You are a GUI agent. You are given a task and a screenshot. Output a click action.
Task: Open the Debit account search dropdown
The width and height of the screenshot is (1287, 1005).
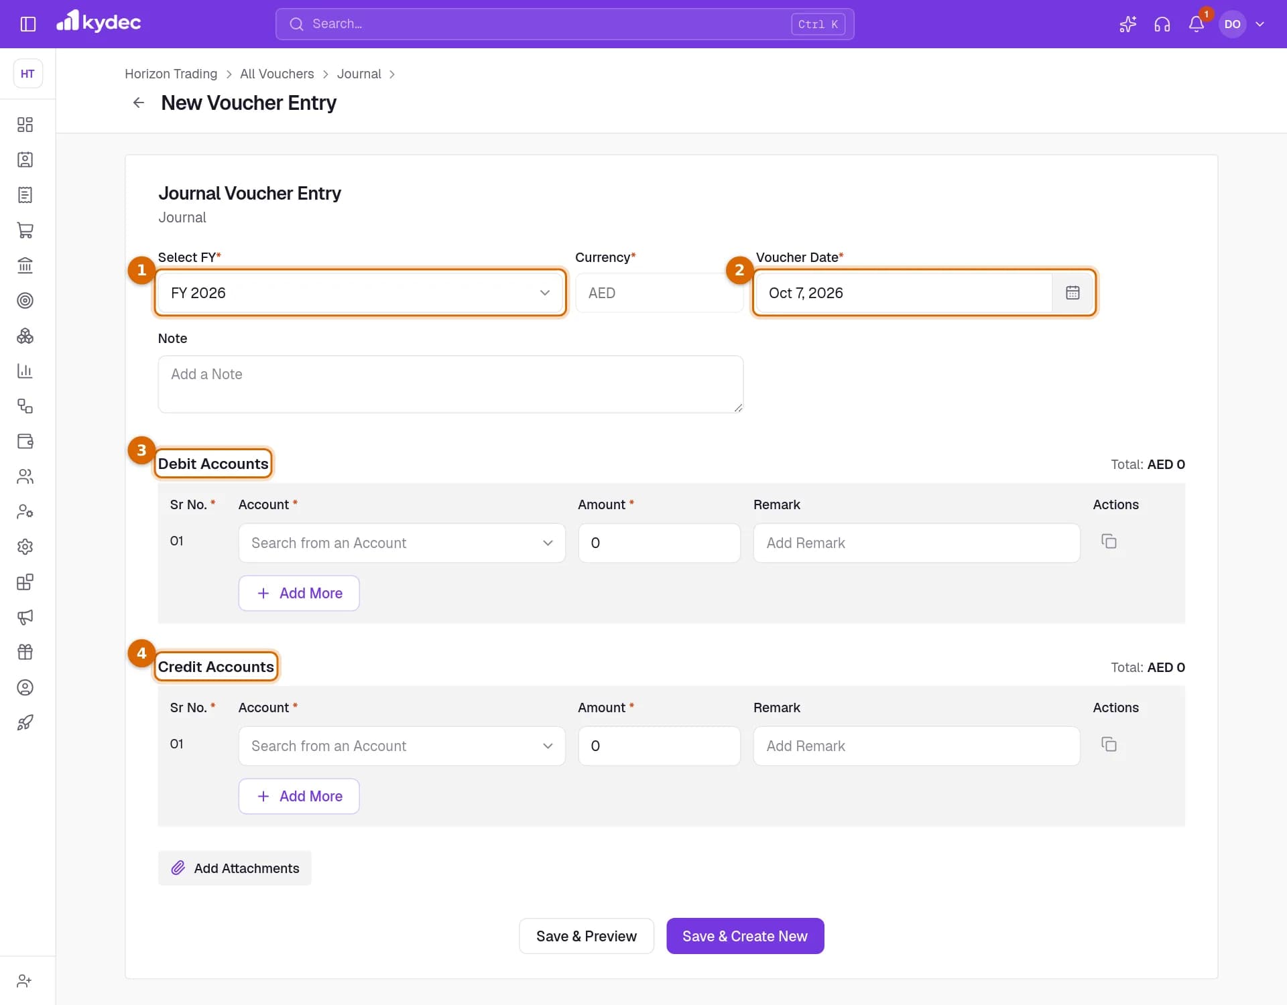[x=402, y=543]
